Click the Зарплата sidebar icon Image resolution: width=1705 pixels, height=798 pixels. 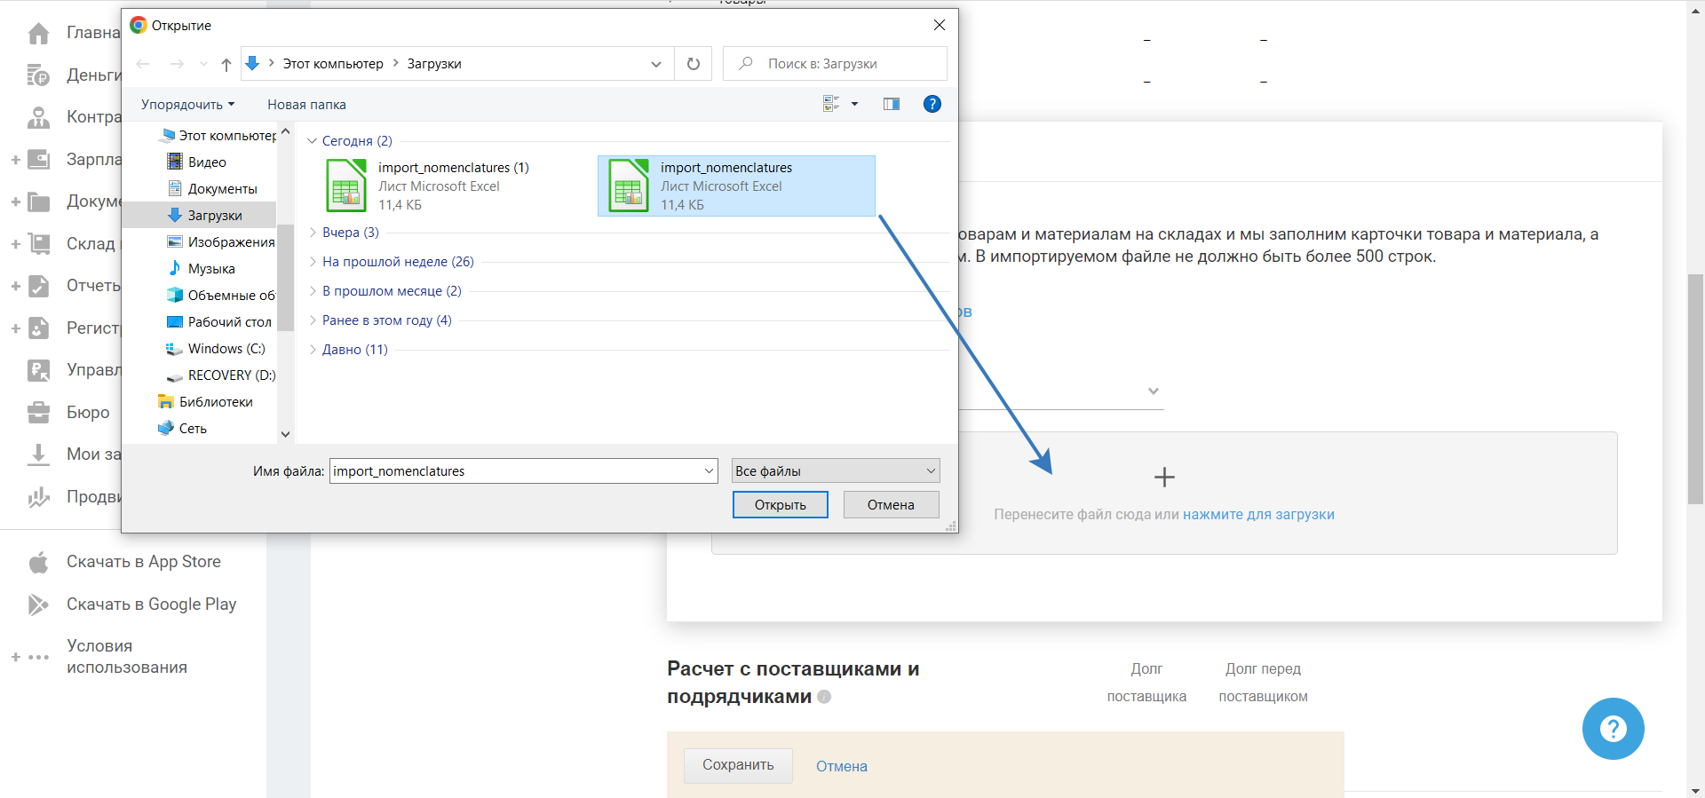pyautogui.click(x=38, y=160)
